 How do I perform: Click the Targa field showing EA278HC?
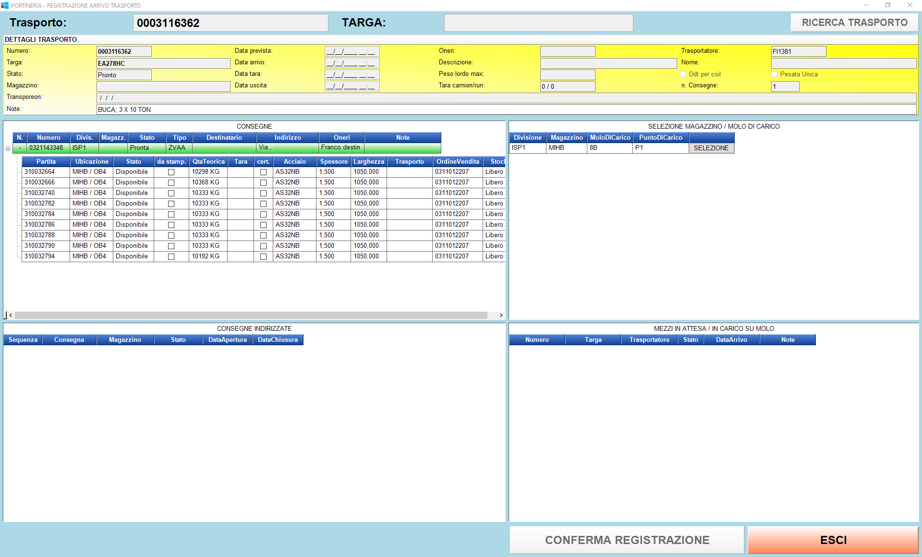(163, 63)
